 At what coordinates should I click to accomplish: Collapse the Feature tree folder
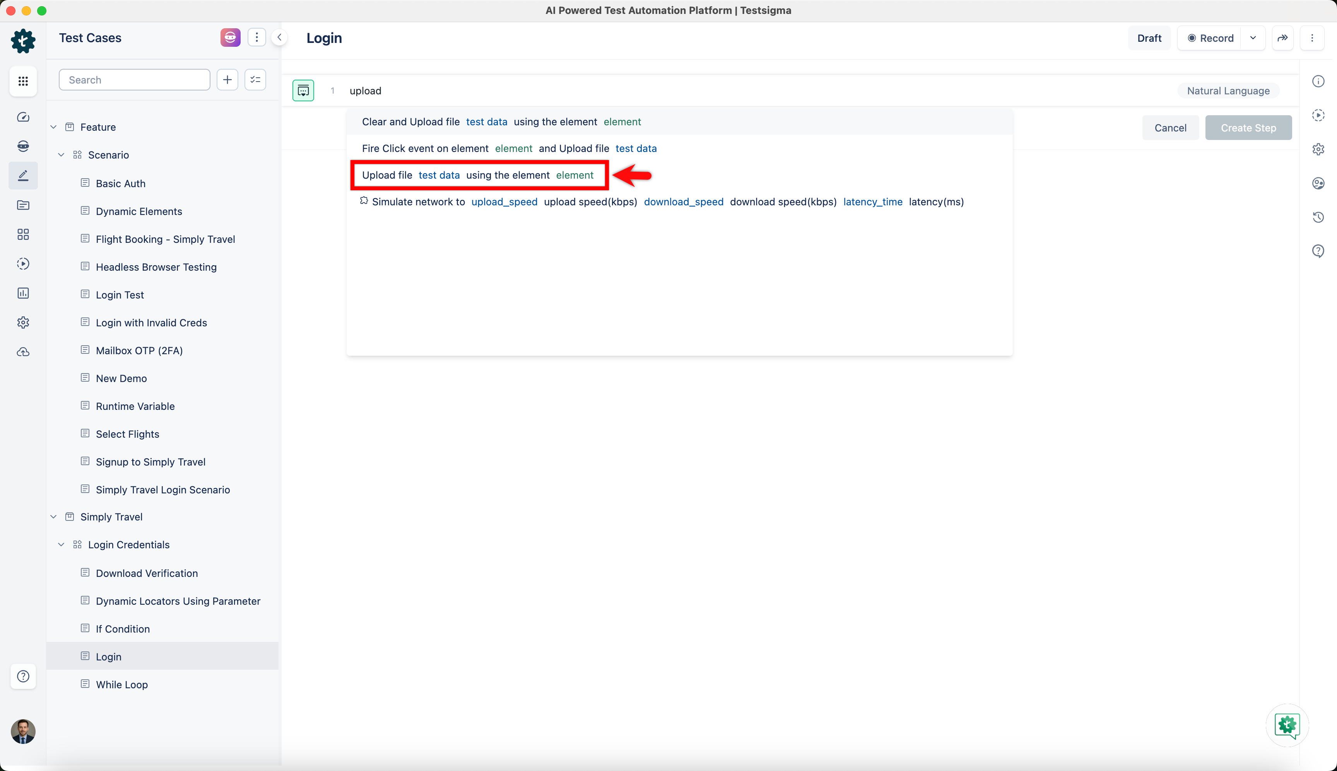[53, 127]
